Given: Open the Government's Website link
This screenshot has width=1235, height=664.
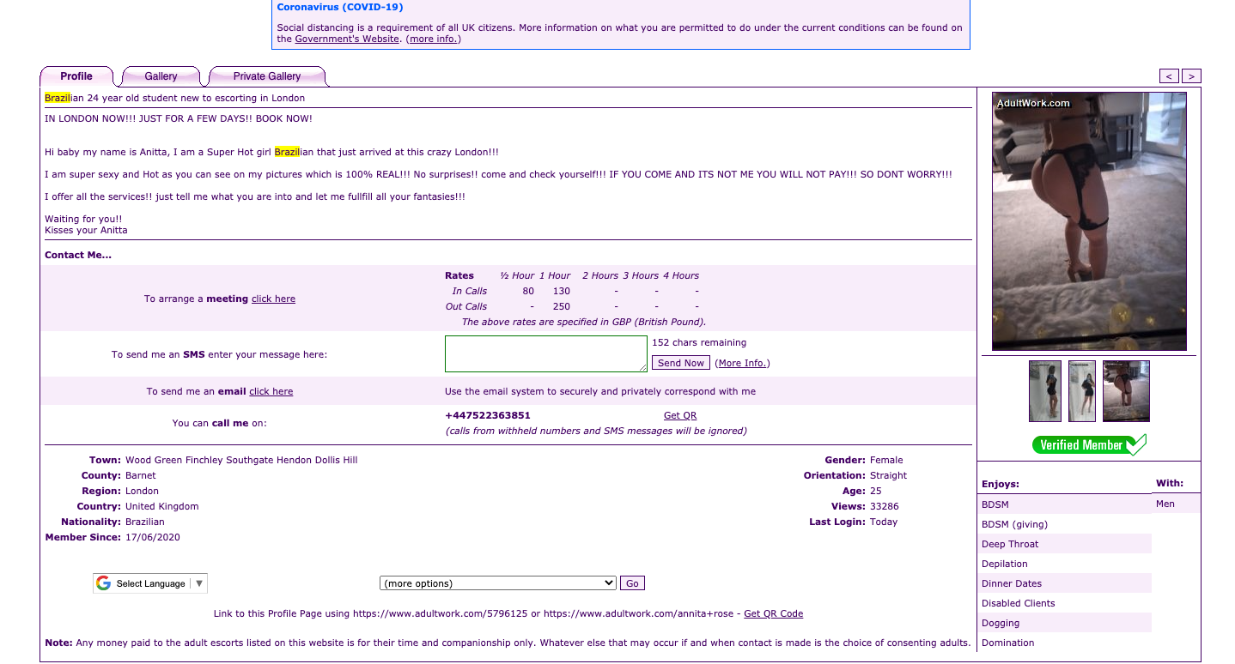Looking at the screenshot, I should click(347, 39).
